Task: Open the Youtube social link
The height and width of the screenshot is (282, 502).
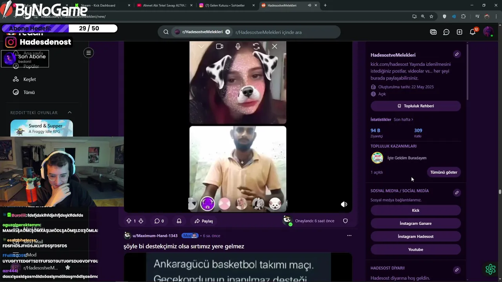Action: tap(416, 249)
